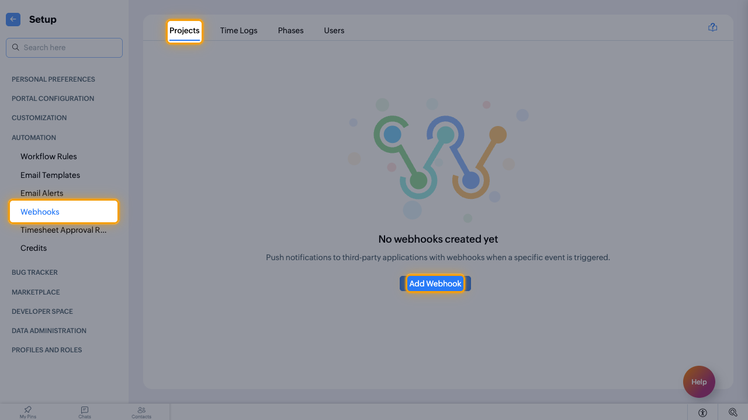The image size is (748, 420).
Task: Focus the Search here field
Action: (64, 48)
